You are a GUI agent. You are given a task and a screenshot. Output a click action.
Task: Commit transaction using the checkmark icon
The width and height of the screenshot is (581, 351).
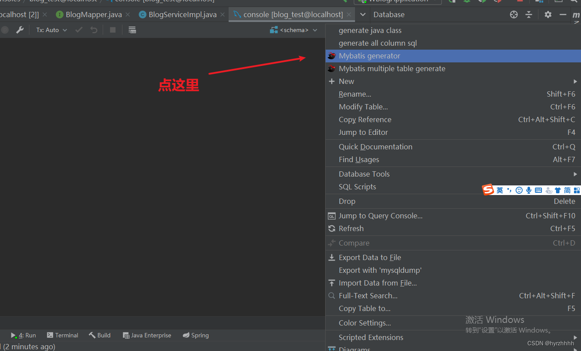point(78,30)
